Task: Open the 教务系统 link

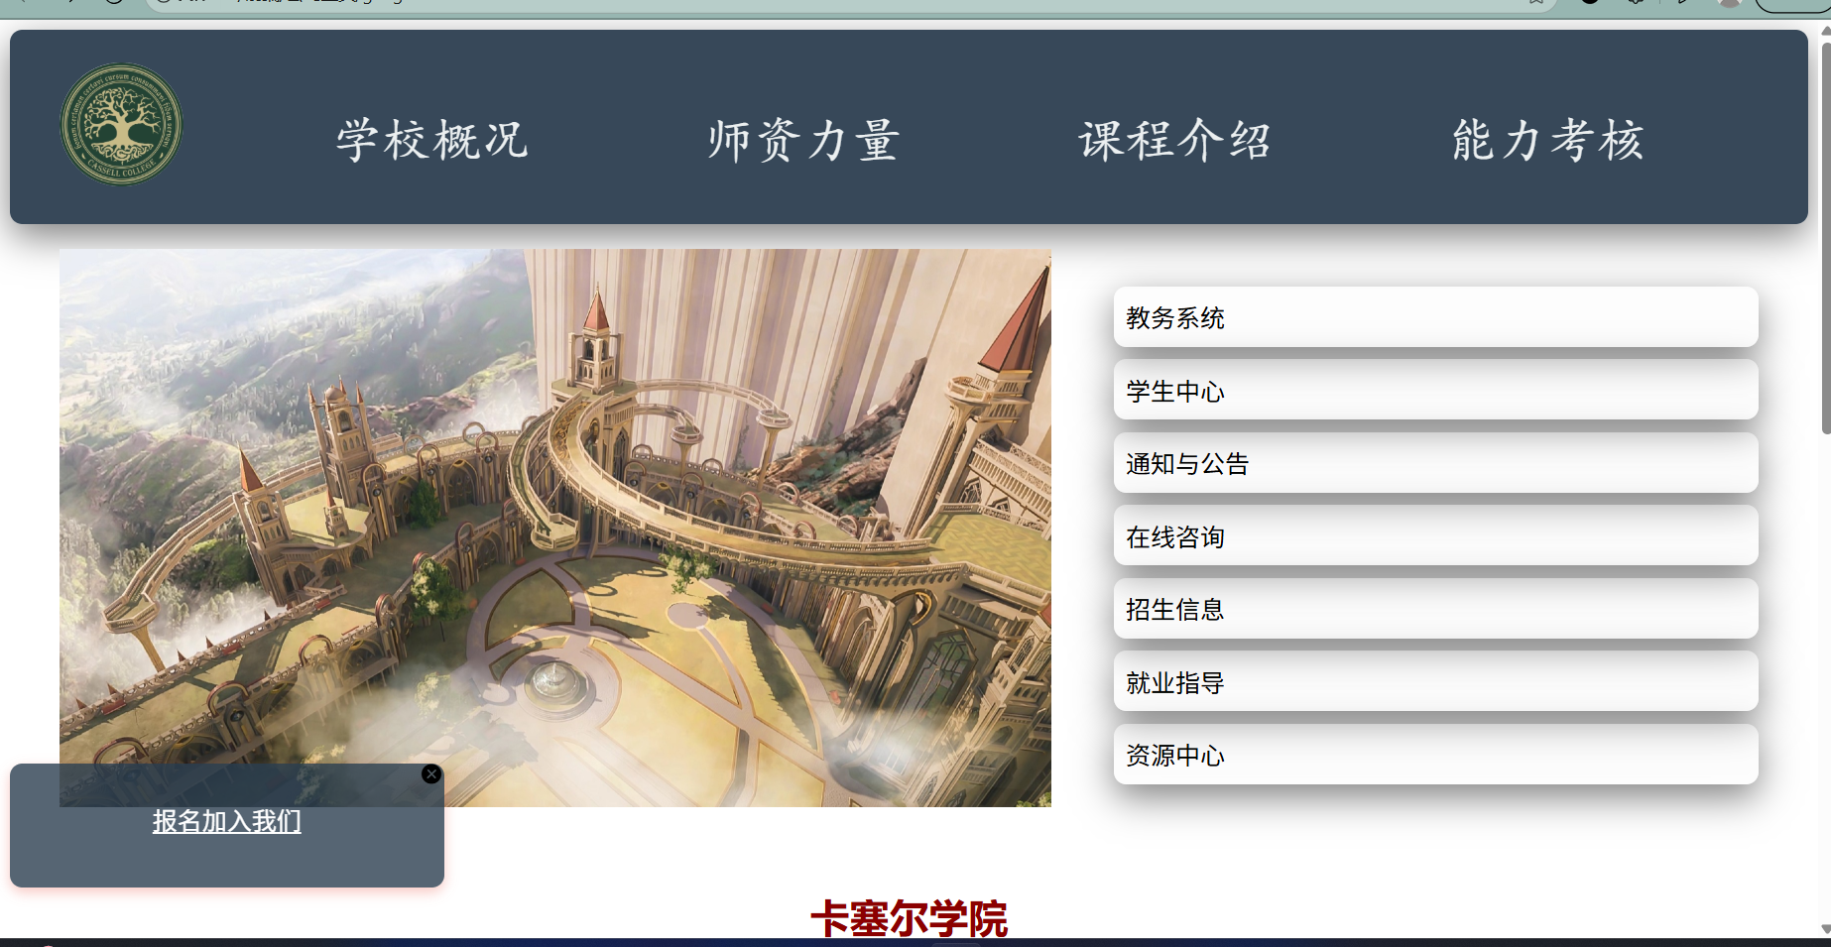Action: 1435,317
